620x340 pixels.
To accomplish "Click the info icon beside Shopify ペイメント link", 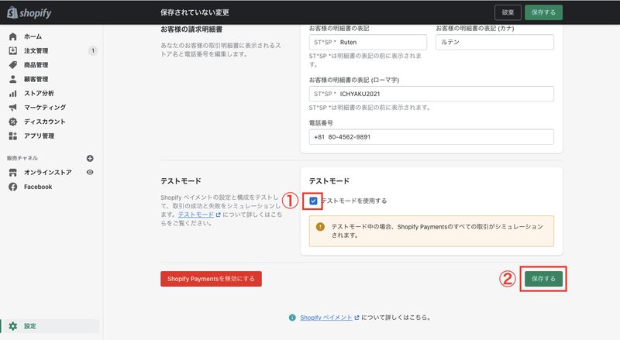I will pyautogui.click(x=292, y=318).
